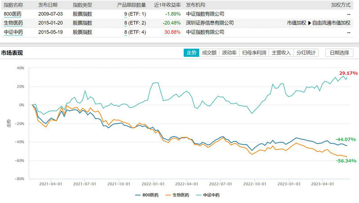Open the 800医药 index link
The image size is (359, 203).
pos(13,13)
